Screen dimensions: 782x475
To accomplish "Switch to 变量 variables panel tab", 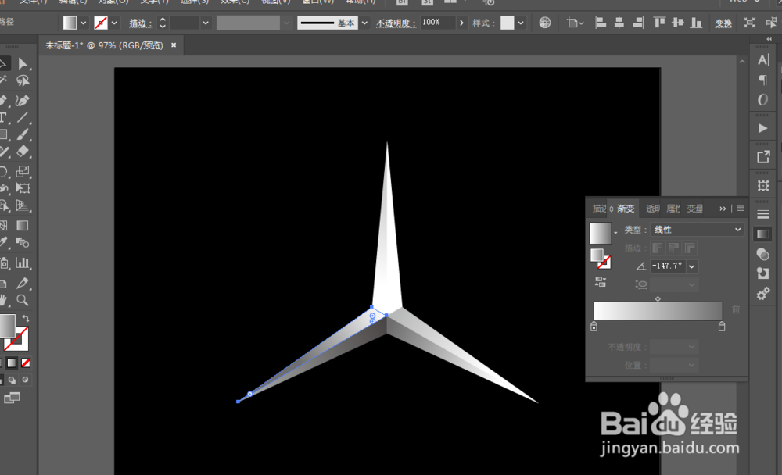I will pyautogui.click(x=694, y=209).
